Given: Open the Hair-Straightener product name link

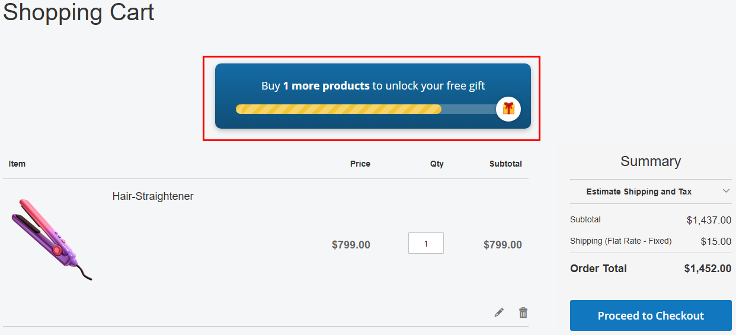Looking at the screenshot, I should (x=153, y=196).
